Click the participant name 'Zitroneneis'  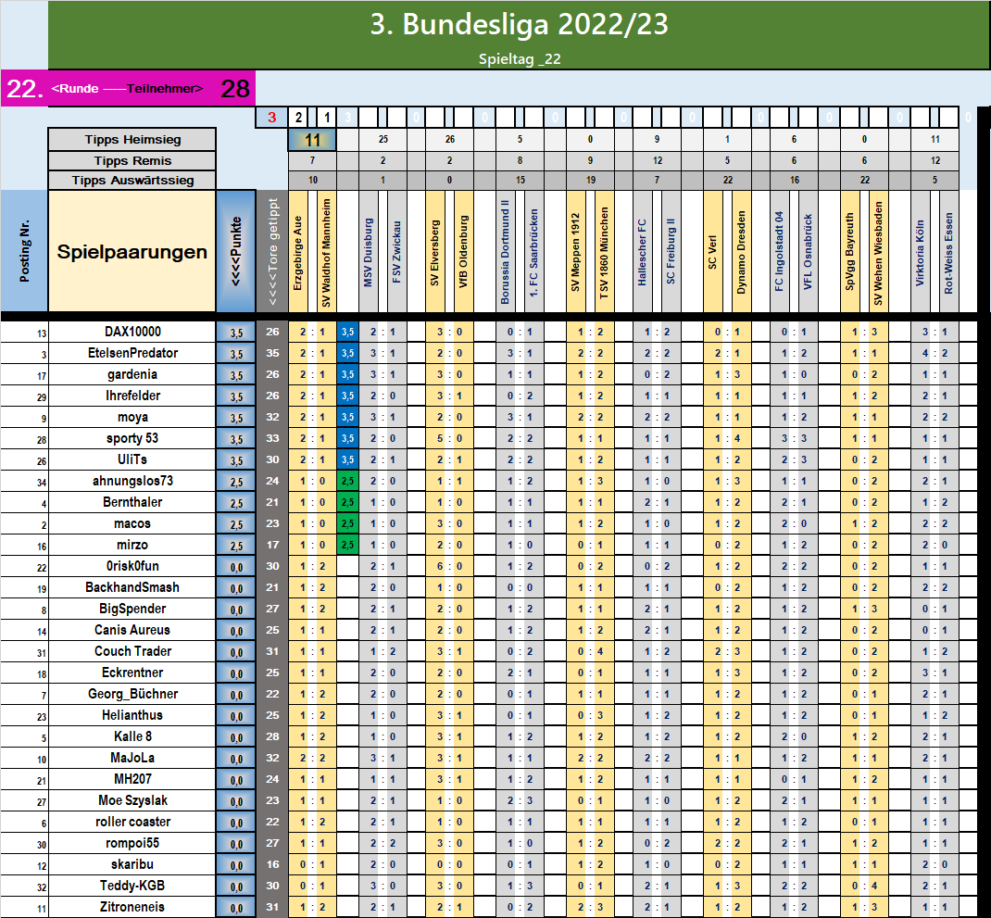[132, 907]
